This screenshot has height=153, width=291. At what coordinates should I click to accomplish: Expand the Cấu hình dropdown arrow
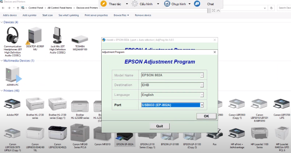158,4
